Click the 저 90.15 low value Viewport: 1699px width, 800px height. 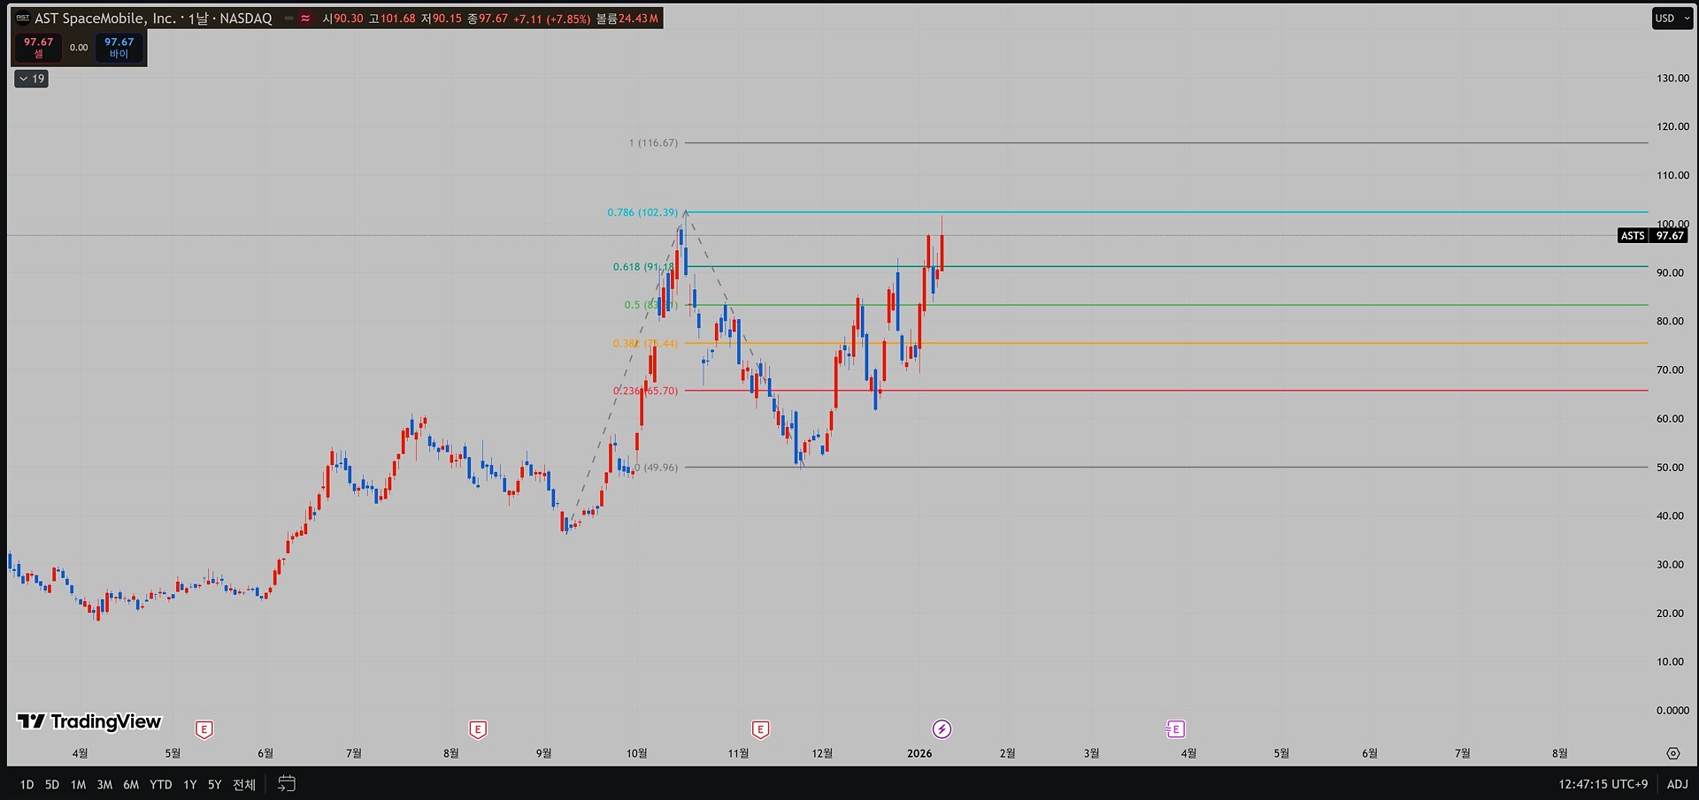442,18
